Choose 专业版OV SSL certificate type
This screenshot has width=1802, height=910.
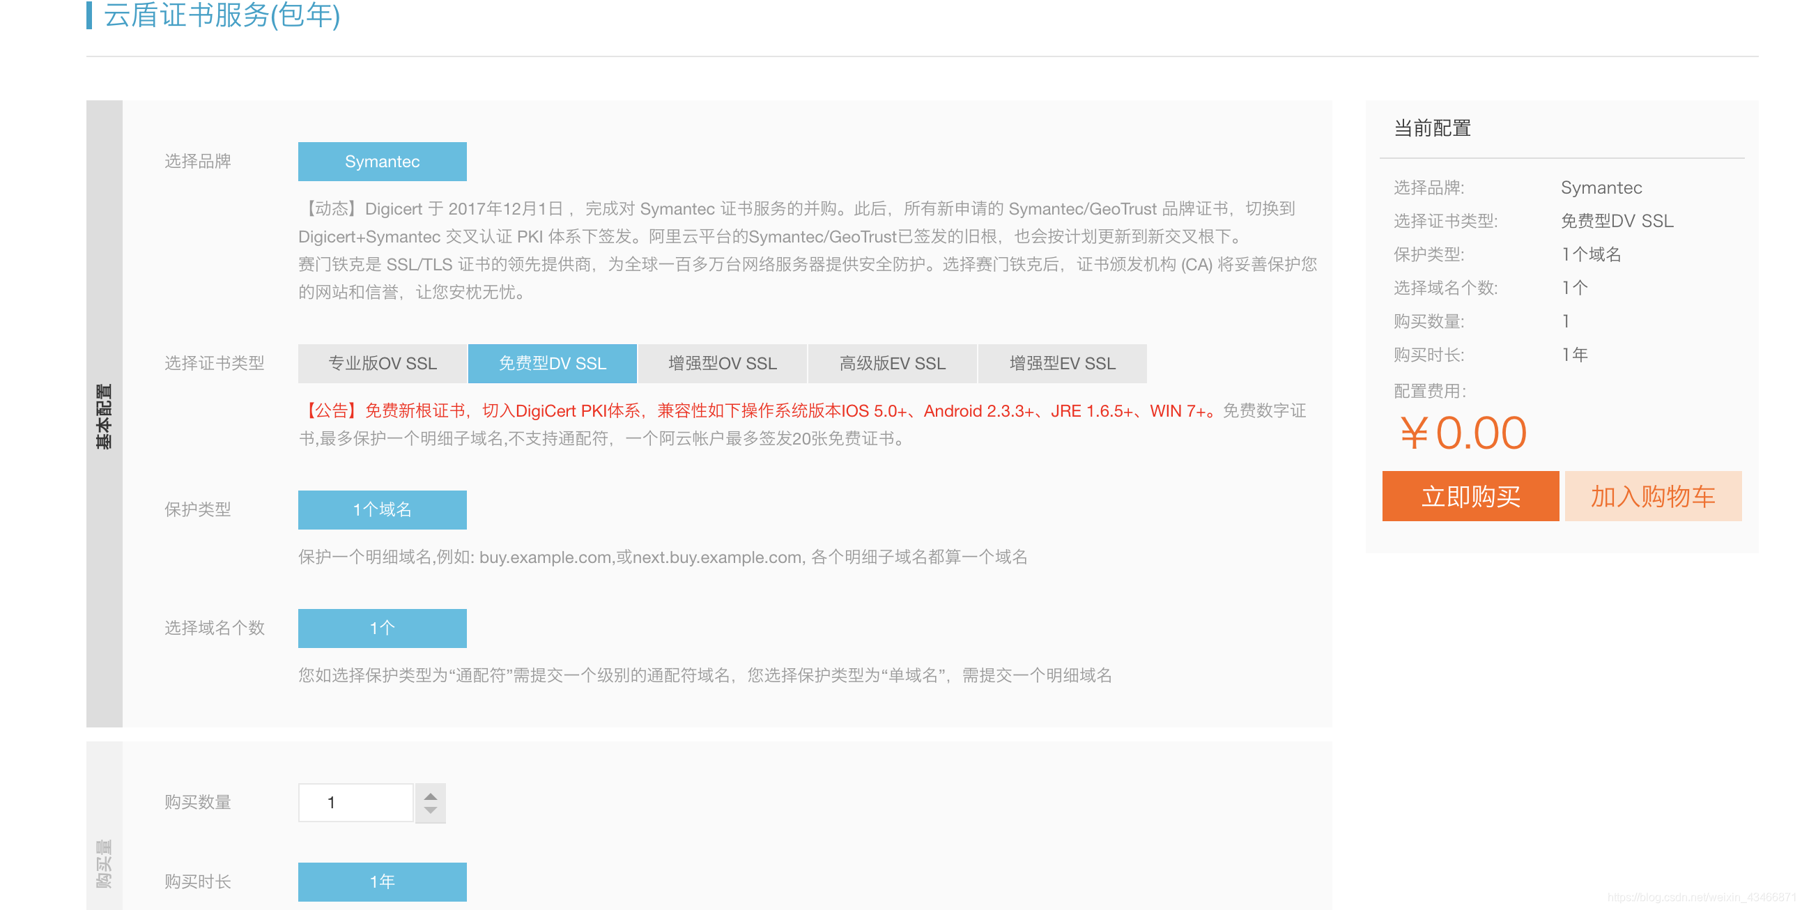click(382, 364)
